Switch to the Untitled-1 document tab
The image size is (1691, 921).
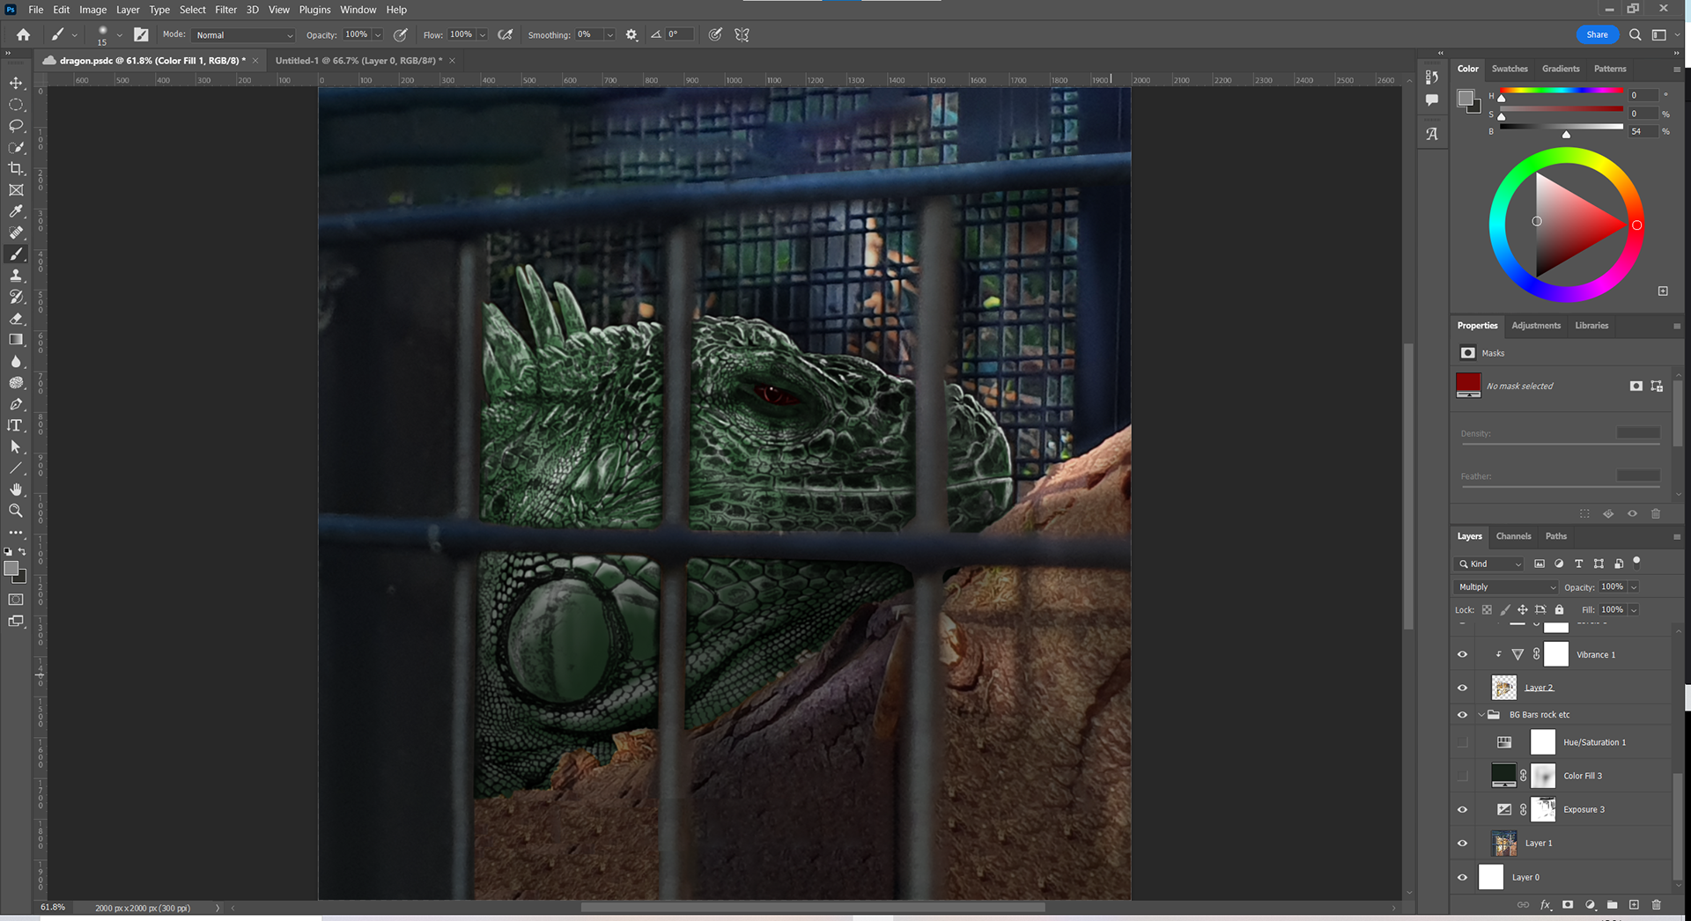358,61
